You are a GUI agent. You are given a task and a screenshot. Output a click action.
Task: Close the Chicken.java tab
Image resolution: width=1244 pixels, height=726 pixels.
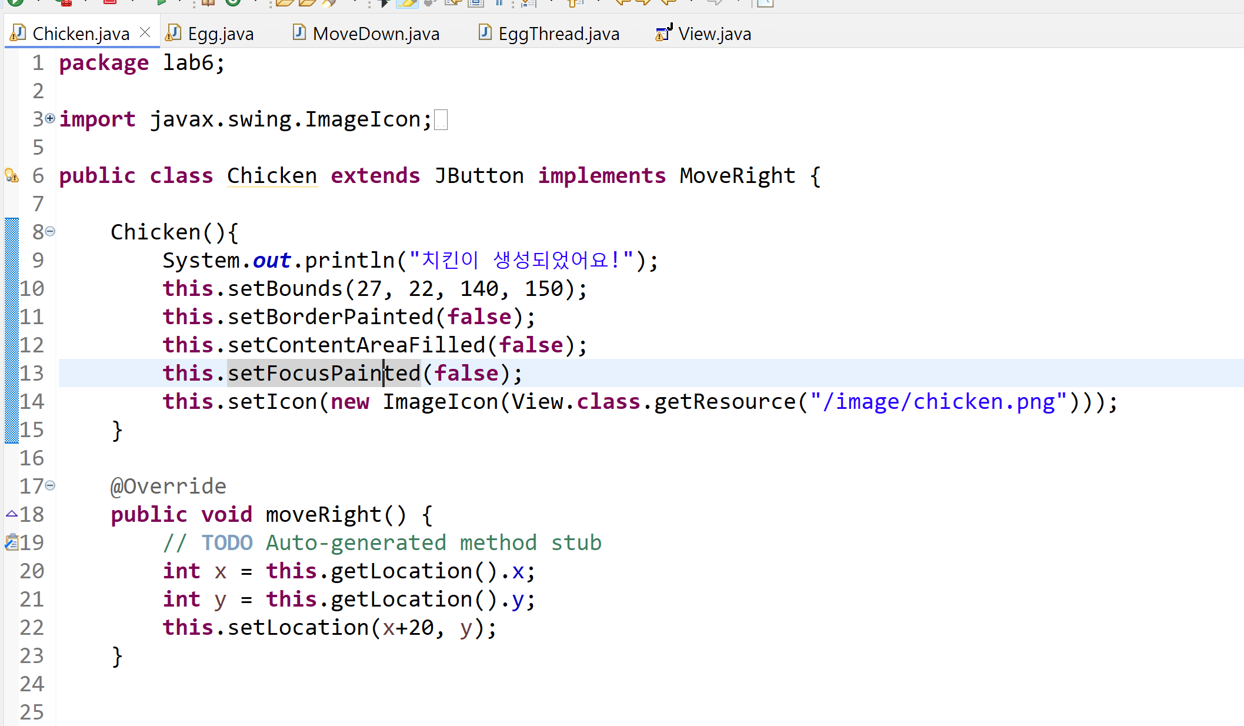(x=145, y=32)
